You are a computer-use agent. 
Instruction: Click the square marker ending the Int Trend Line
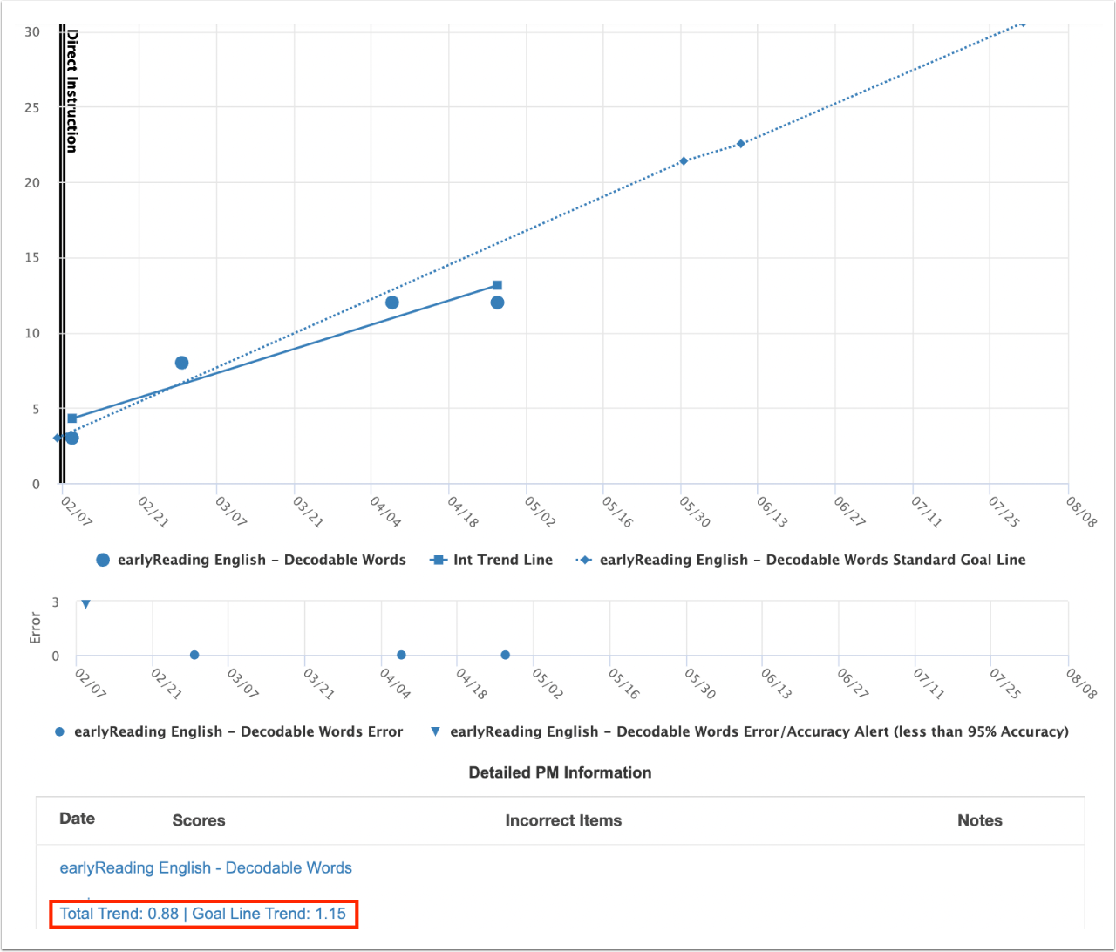click(497, 283)
